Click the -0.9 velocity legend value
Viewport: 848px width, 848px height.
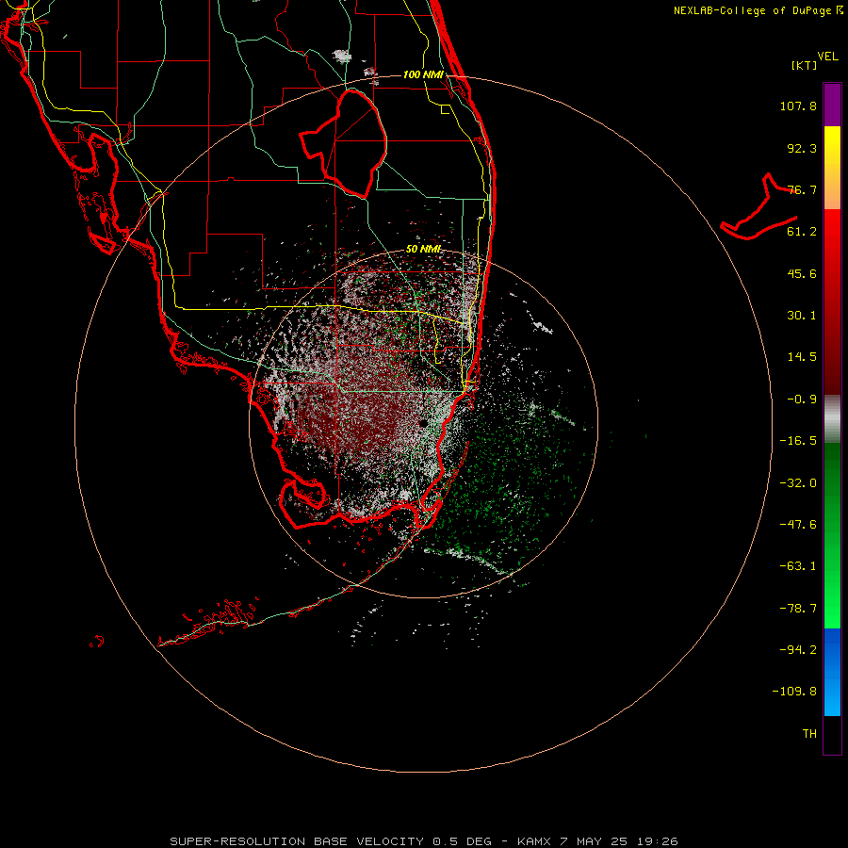click(x=802, y=400)
